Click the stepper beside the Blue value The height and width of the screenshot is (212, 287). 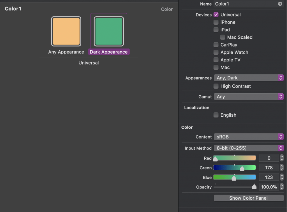pyautogui.click(x=282, y=177)
